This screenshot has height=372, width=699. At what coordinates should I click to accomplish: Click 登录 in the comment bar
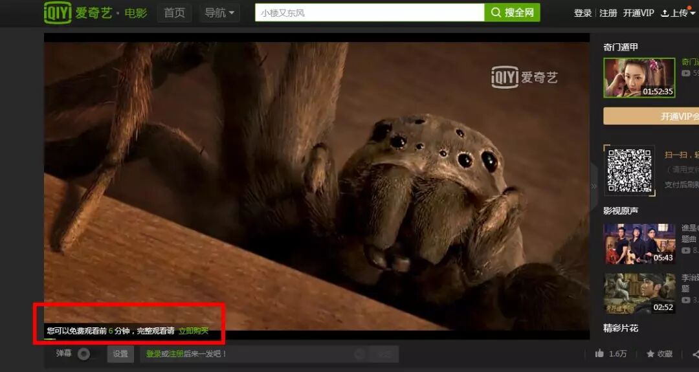point(153,354)
